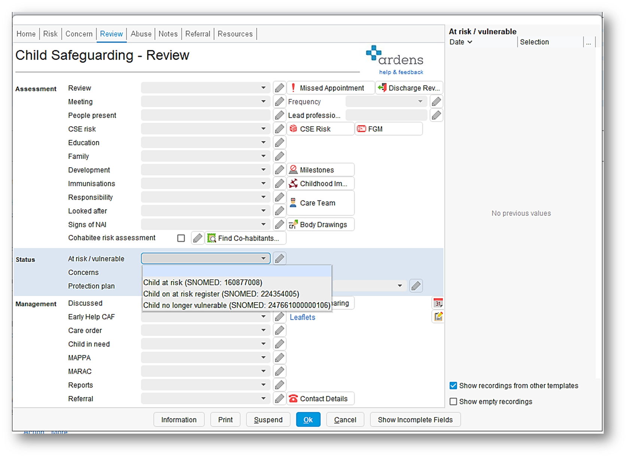Screen dimensions: 628x458
Task: Click the pencil icon beside Development dropdown
Action: coord(279,170)
